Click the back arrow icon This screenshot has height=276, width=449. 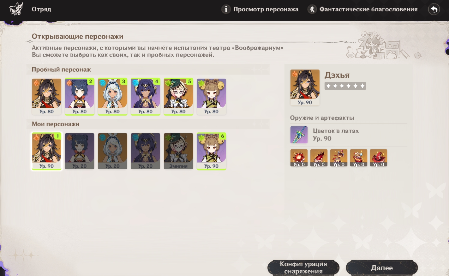pyautogui.click(x=434, y=9)
